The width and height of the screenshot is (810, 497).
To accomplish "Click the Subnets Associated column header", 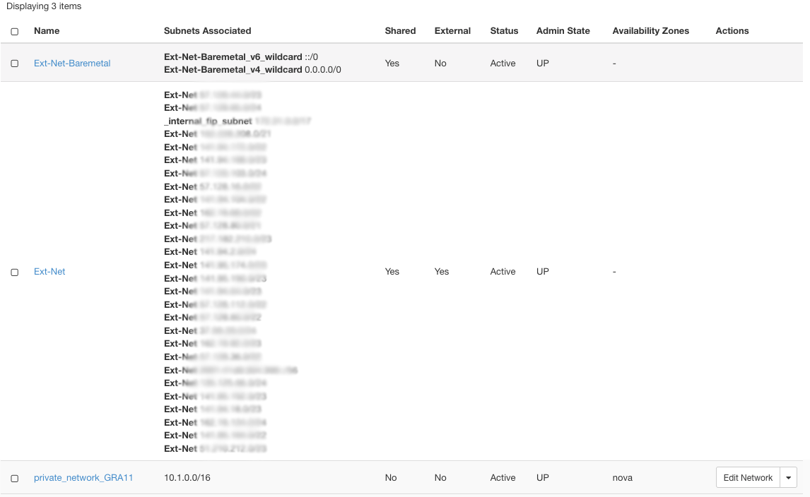I will [x=206, y=30].
